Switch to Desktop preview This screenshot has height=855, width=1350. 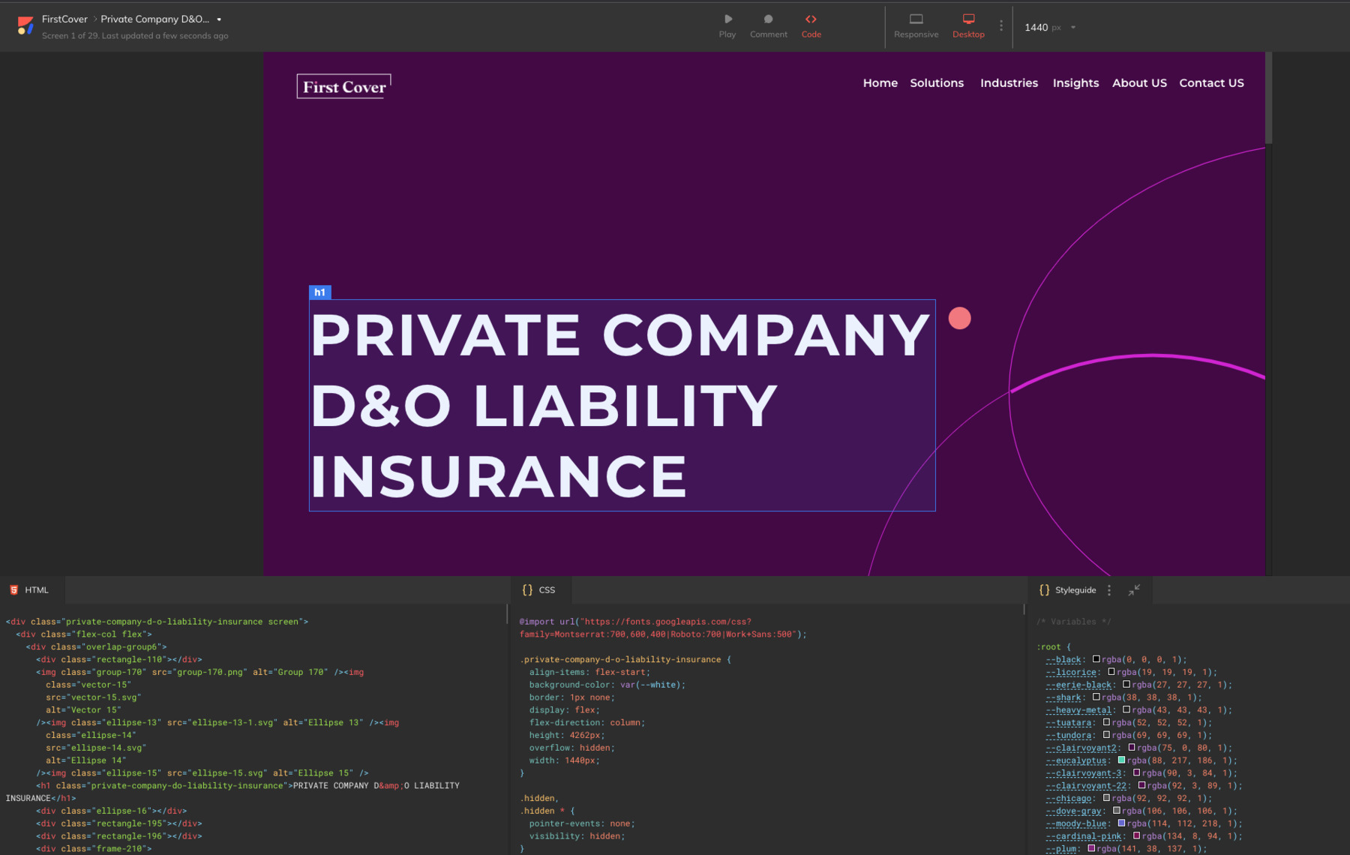pos(968,26)
